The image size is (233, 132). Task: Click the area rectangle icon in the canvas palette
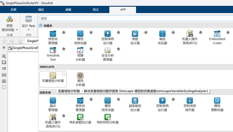coord(4,87)
